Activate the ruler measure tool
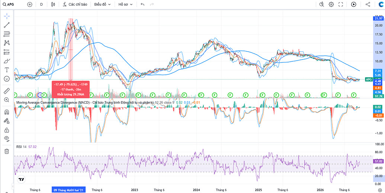Viewport: 385px width, 193px height. coord(7,91)
